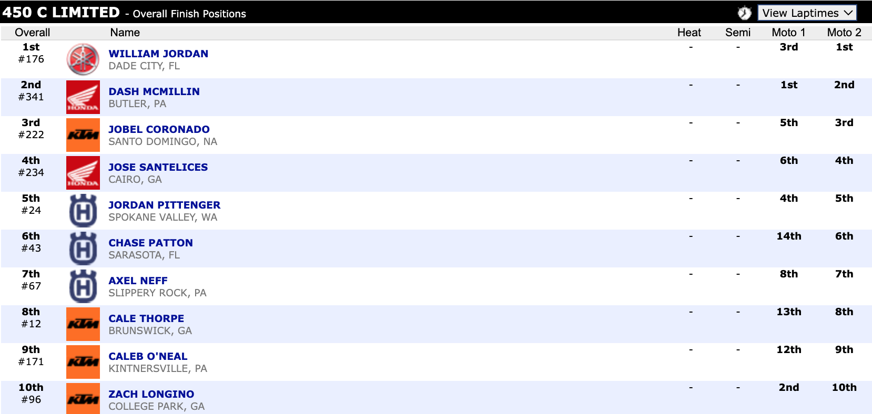872x414 pixels.
Task: Click Zach Longino's KTM logo
Action: pos(83,399)
